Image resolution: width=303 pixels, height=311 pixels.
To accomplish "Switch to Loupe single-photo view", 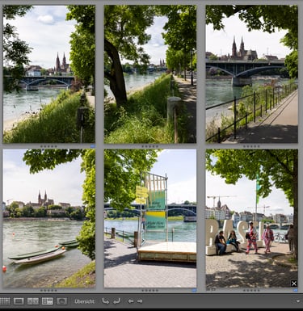I will click(19, 301).
